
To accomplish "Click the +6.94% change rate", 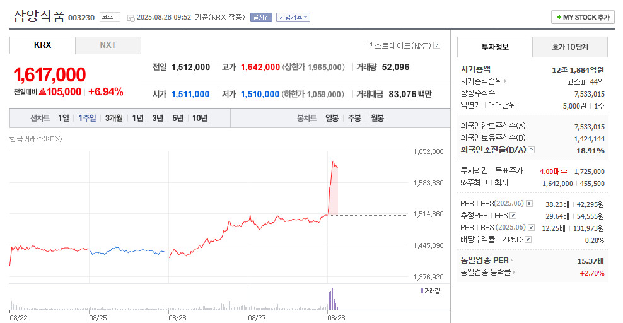I will tap(106, 91).
